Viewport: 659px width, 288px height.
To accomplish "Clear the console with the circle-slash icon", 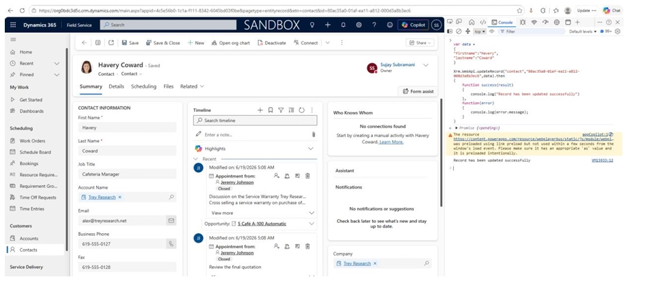I will click(459, 32).
